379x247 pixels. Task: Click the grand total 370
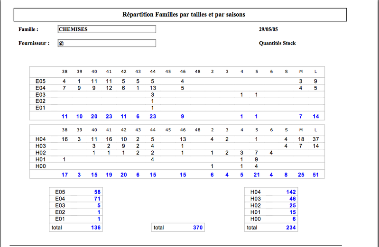point(198,228)
